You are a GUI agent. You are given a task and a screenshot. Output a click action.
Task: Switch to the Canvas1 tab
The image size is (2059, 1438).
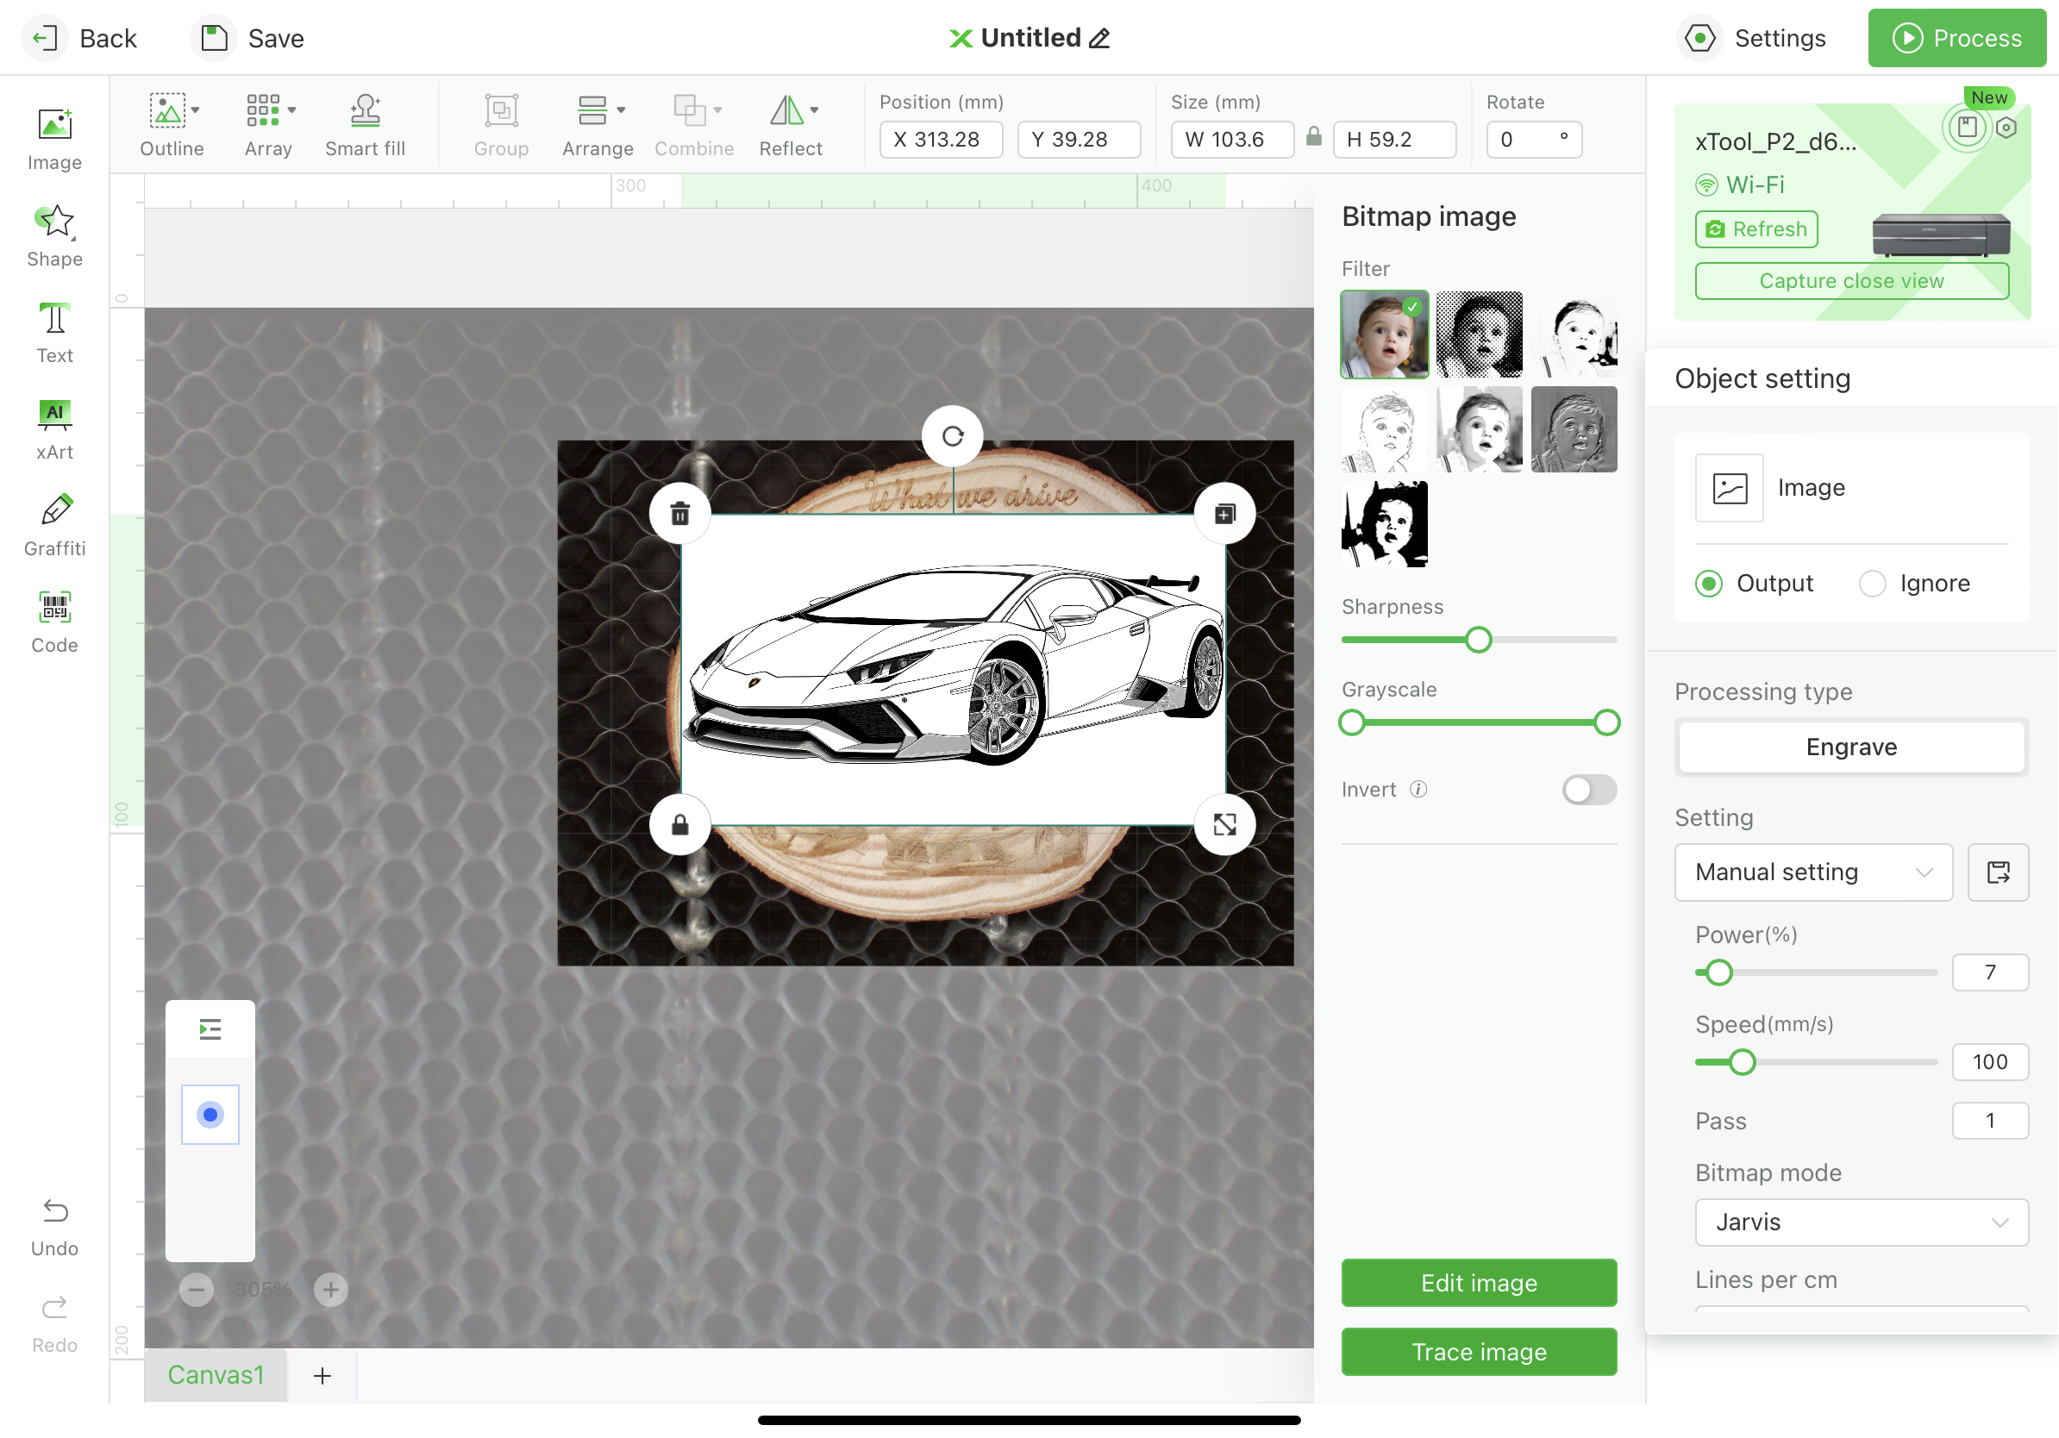(216, 1375)
